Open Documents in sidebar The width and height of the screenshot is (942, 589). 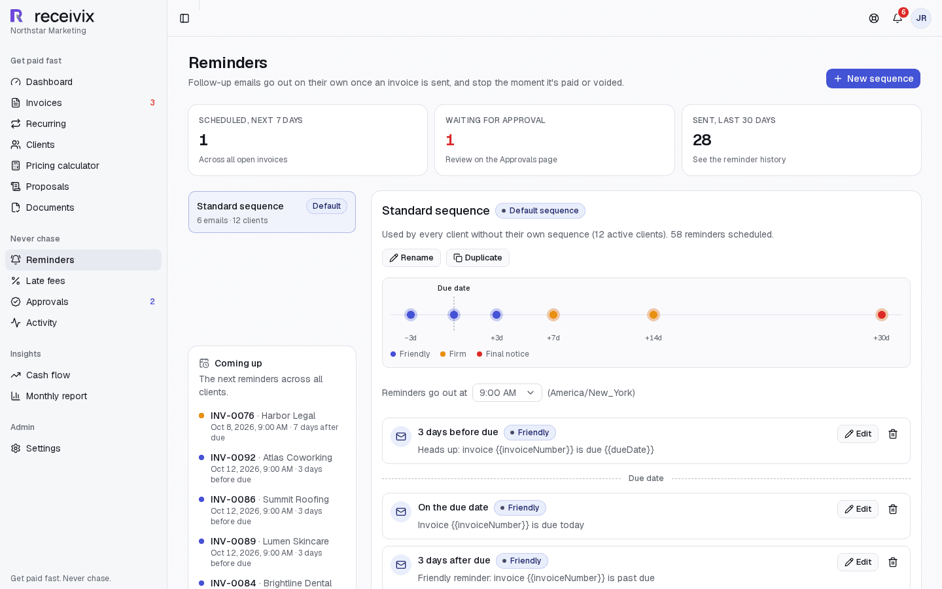[83, 207]
